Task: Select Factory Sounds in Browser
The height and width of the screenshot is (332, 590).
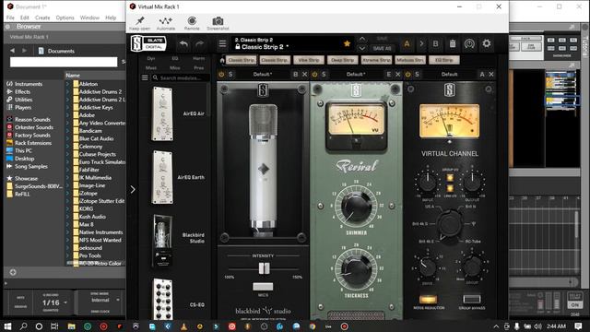Action: coord(32,135)
